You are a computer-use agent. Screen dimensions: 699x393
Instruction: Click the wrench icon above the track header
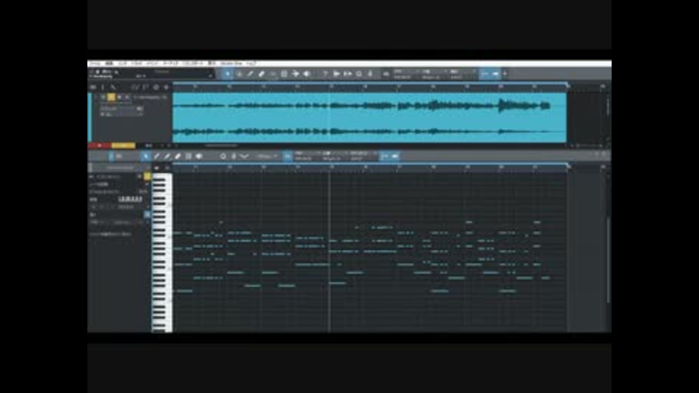pos(114,87)
